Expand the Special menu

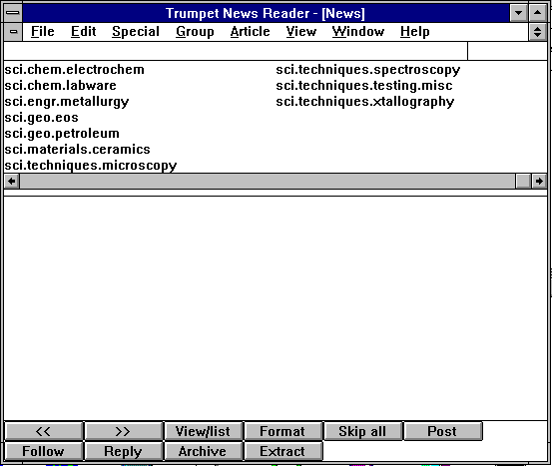pyautogui.click(x=136, y=32)
